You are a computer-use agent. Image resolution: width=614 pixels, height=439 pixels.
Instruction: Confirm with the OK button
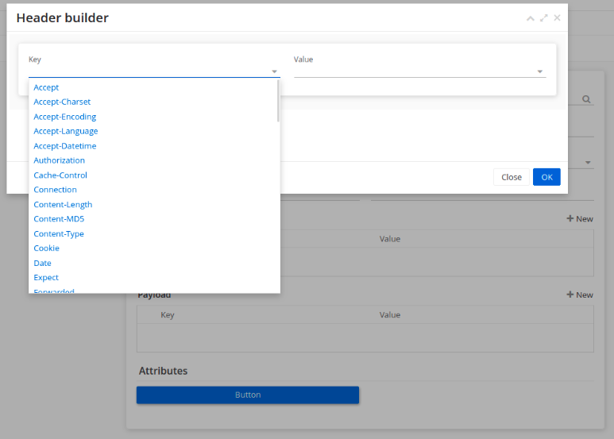pos(546,177)
